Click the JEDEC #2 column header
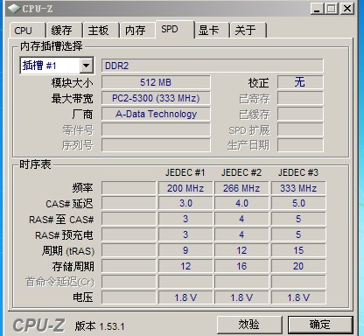The width and height of the screenshot is (364, 336). (x=241, y=172)
